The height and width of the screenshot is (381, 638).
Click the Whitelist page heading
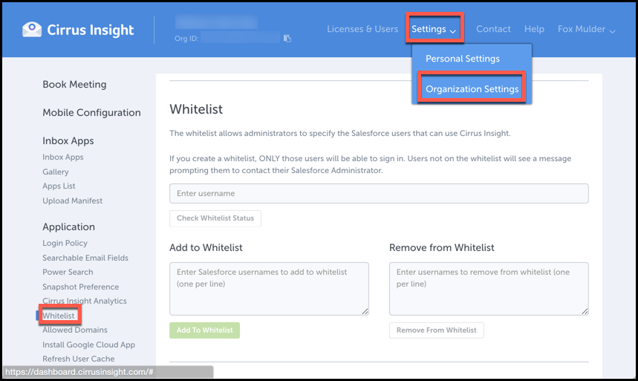pos(196,109)
